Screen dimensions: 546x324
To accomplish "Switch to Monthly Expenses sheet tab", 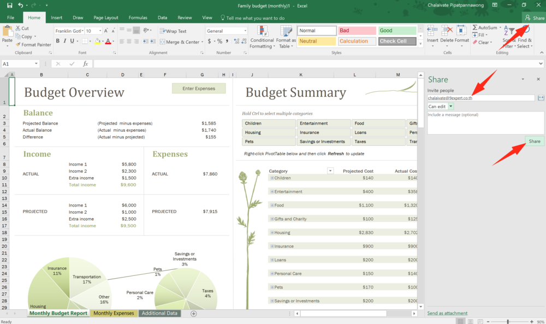I will (114, 314).
